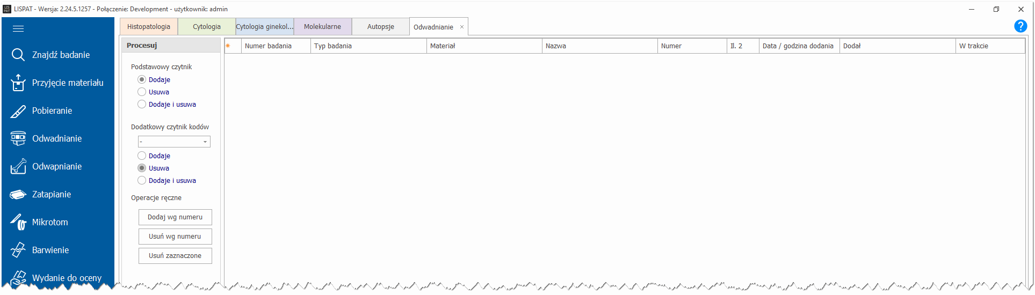
Task: Open the Barwienie sidebar icon
Action: [x=18, y=250]
